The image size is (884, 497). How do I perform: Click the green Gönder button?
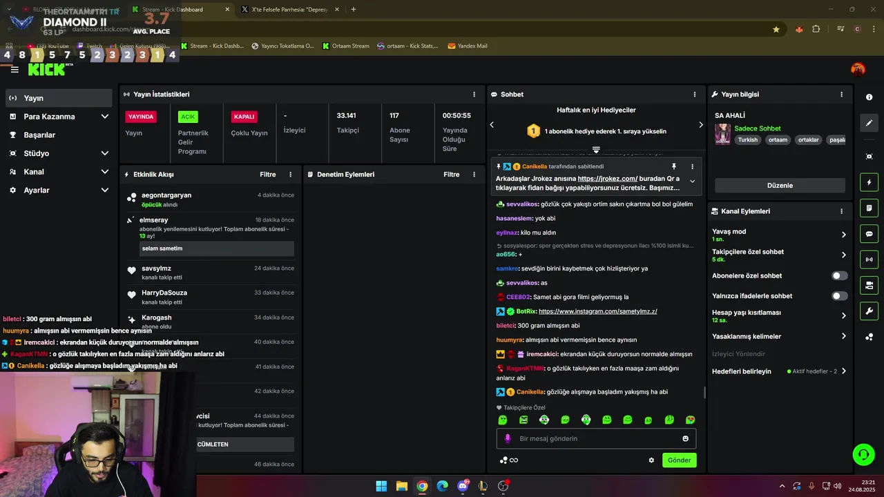pos(679,460)
